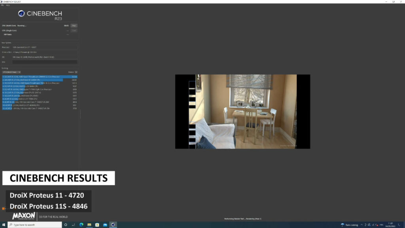Select the last ranking row 11th Gen Intel @ 15W
Viewport: 405px width, 228px height.
pyautogui.click(x=40, y=108)
